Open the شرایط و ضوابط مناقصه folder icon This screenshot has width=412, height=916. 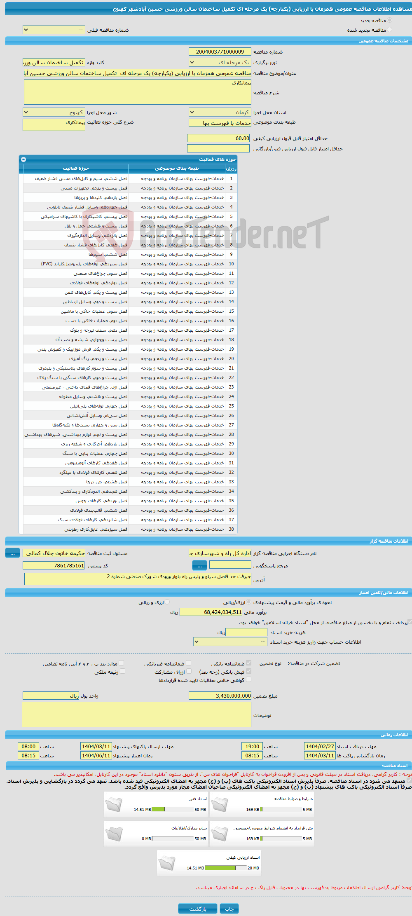[219, 804]
